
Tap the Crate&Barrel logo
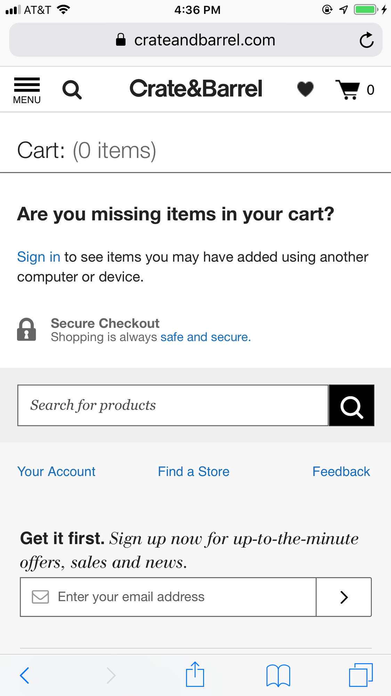[x=196, y=89]
